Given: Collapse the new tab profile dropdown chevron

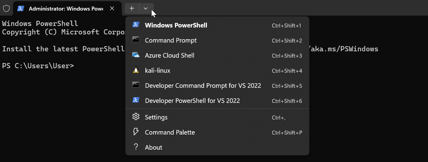Looking at the screenshot, I should (x=146, y=8).
